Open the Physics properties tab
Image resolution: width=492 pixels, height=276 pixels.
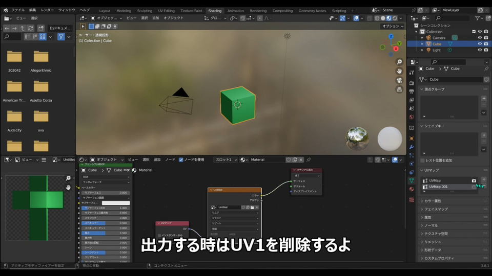click(412, 164)
